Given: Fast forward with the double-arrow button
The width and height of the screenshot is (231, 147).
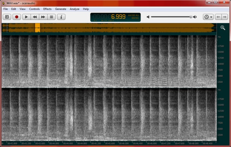Looking at the screenshot, I should tap(43, 17).
